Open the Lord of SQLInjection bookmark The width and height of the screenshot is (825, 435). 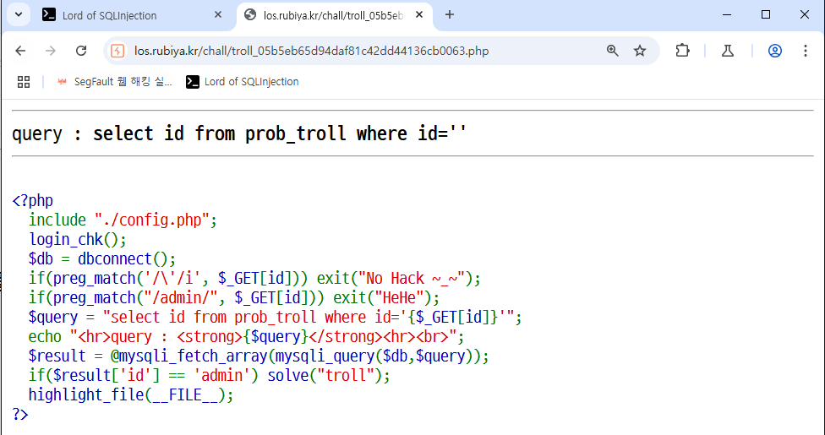243,82
